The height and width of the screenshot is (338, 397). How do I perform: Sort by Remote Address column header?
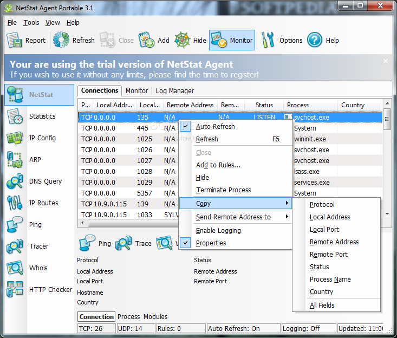[190, 105]
